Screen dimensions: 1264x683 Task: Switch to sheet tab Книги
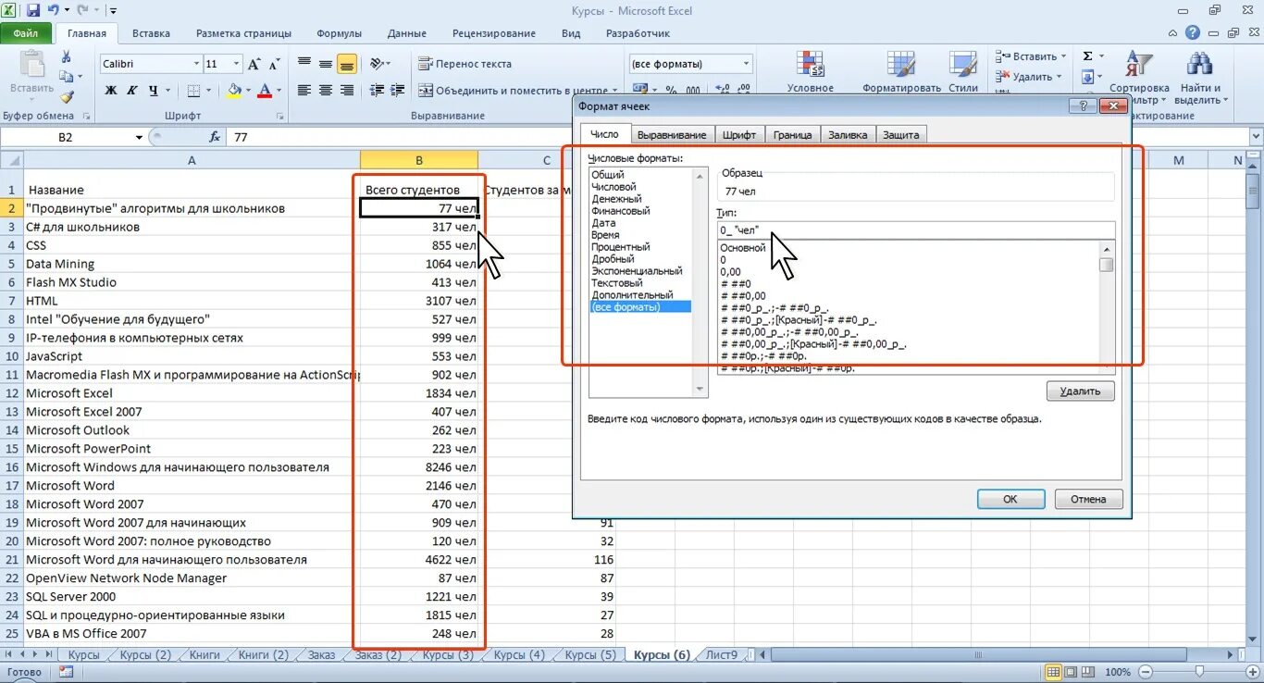click(x=204, y=654)
